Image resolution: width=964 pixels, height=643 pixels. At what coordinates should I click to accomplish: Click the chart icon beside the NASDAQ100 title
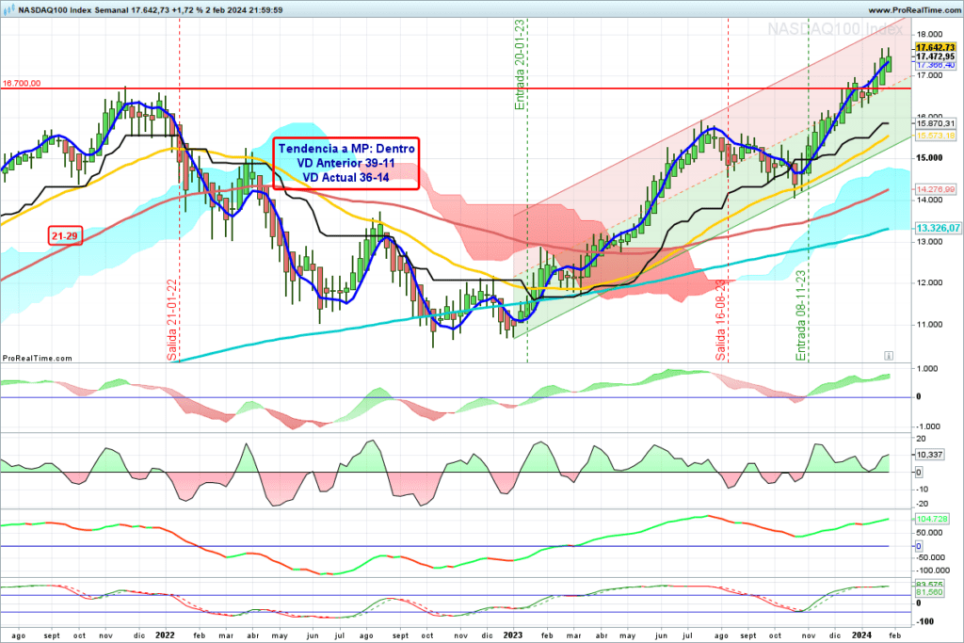pyautogui.click(x=9, y=9)
